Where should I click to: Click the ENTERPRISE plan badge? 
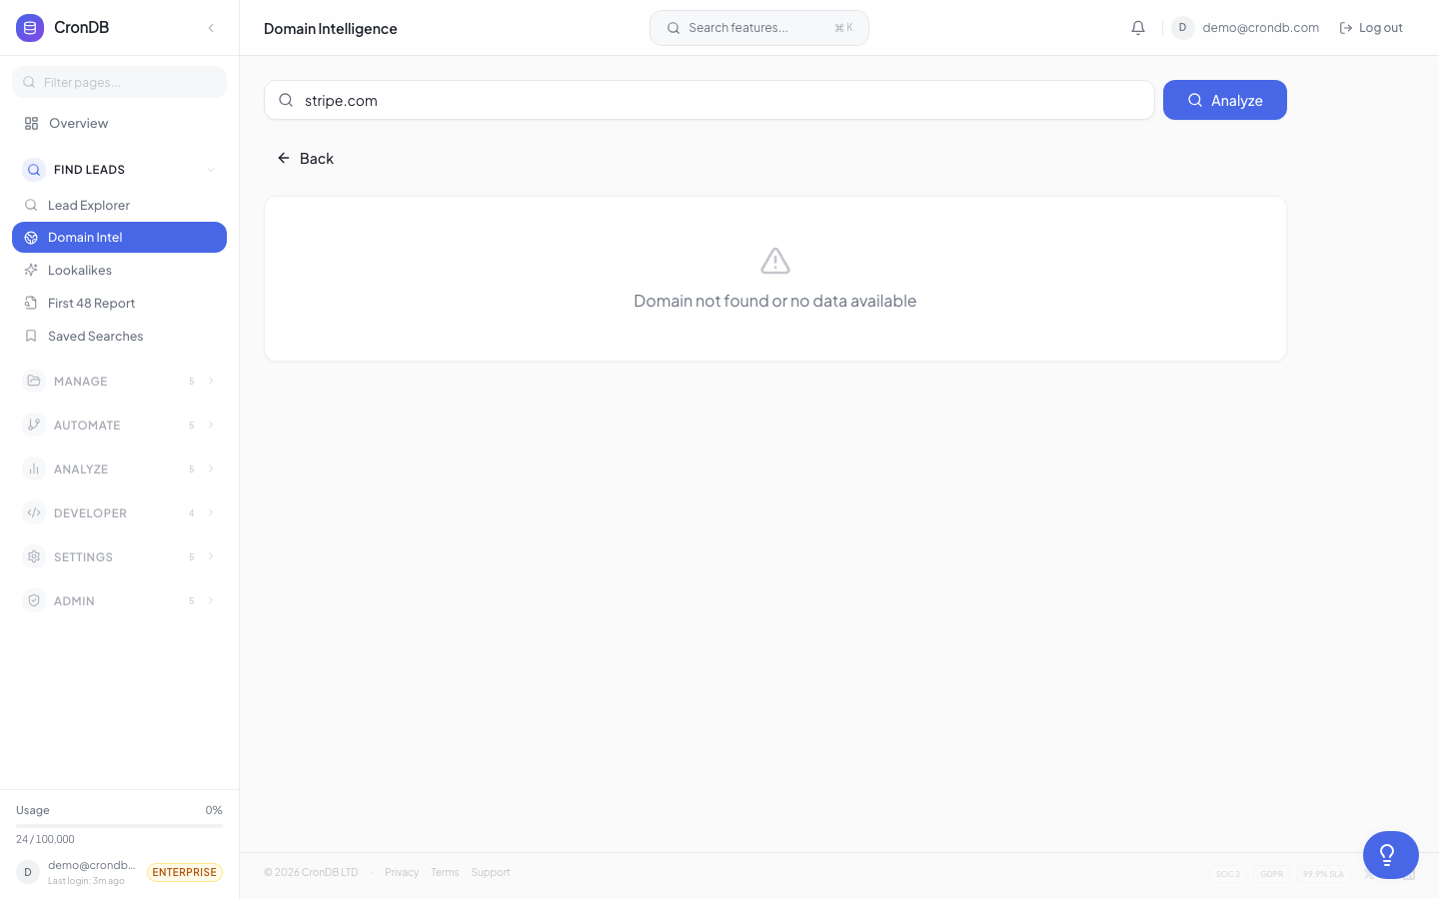click(185, 872)
